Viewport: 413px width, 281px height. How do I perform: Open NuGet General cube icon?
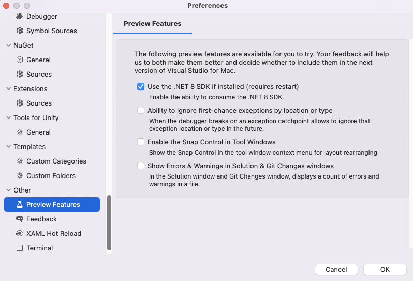pos(20,60)
